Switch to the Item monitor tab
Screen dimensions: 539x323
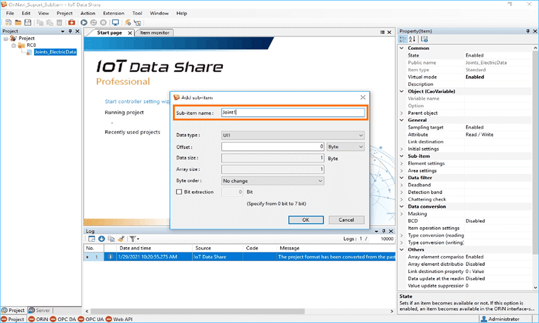tap(154, 33)
